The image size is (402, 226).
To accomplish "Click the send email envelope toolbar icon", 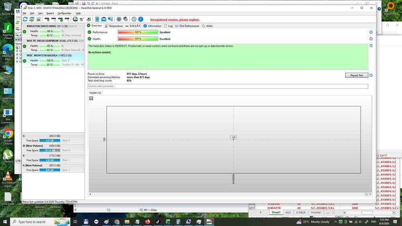I will (x=104, y=19).
